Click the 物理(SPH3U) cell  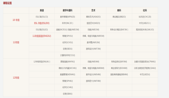(x=68, y=36)
